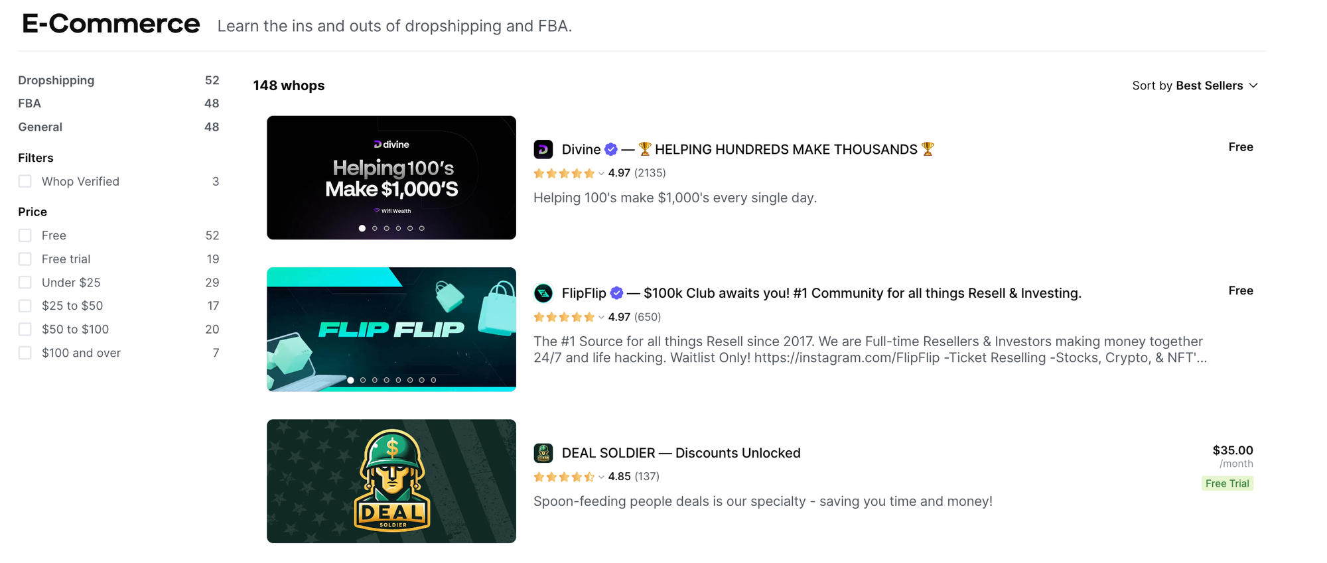
Task: Click FlipFlip's blue verified badge
Action: tap(616, 292)
